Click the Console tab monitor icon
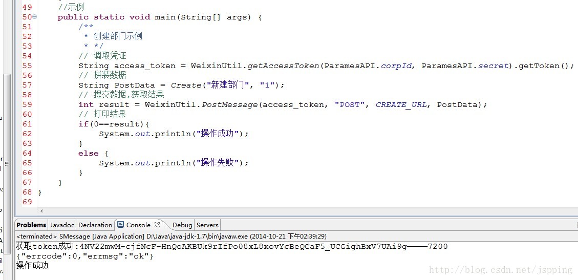 [121, 225]
